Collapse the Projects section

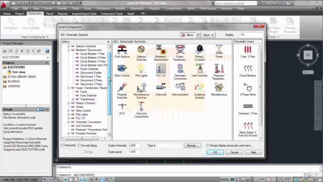coord(47,63)
